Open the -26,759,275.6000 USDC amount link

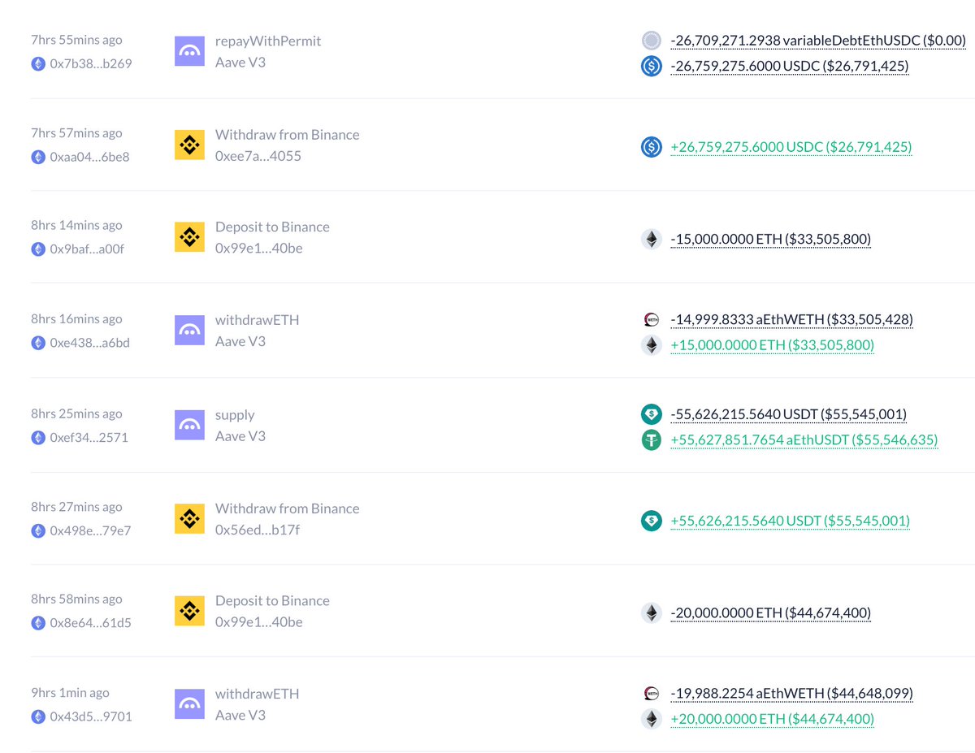coord(790,67)
